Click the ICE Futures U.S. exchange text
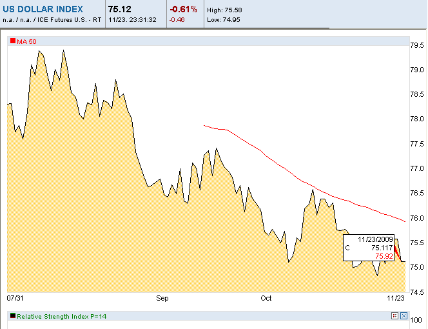 point(63,20)
